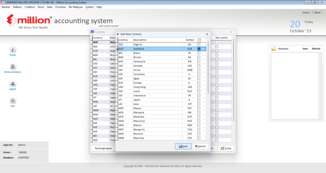326x173 pixels.
Task: Click the Exit power icon
Action: pyautogui.click(x=13, y=101)
